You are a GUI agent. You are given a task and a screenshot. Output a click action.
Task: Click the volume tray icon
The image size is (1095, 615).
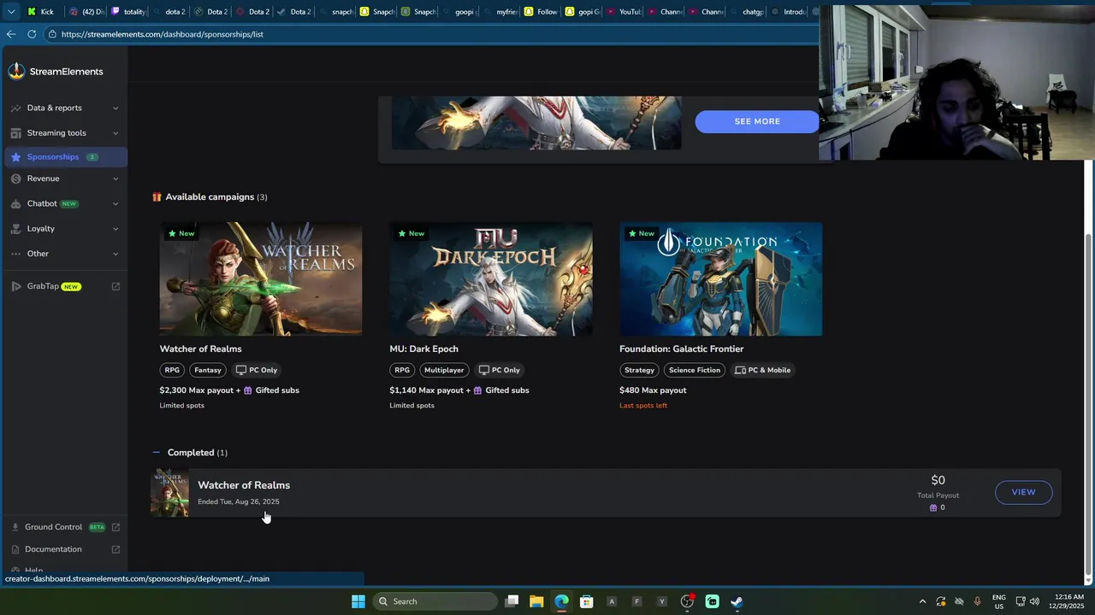click(1035, 601)
